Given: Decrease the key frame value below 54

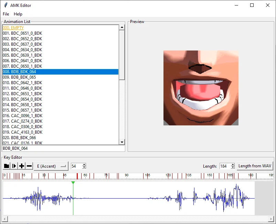Looking at the screenshot, I should pyautogui.click(x=84, y=167).
